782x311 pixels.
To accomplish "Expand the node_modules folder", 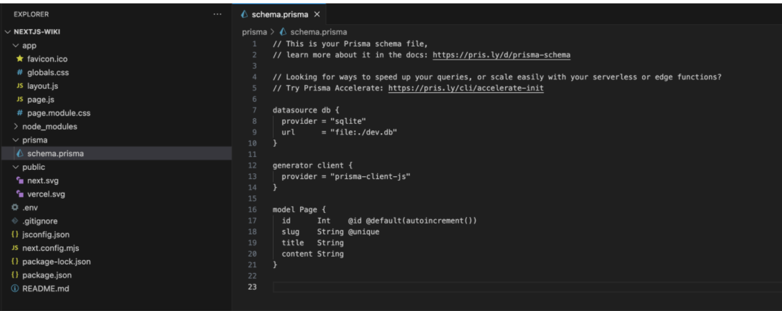I will pyautogui.click(x=16, y=127).
